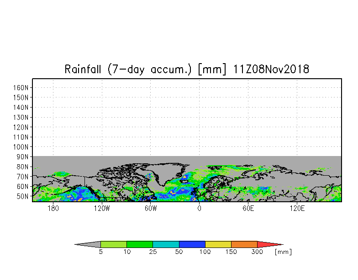
Task: Click the red arrow at the legend's right end
Action: point(268,244)
